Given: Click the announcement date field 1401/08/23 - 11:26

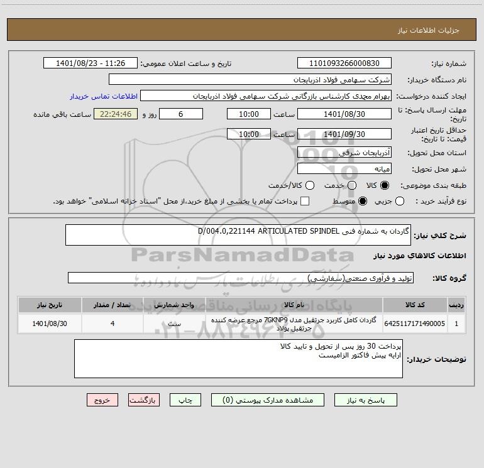Looking at the screenshot, I should coord(91,63).
